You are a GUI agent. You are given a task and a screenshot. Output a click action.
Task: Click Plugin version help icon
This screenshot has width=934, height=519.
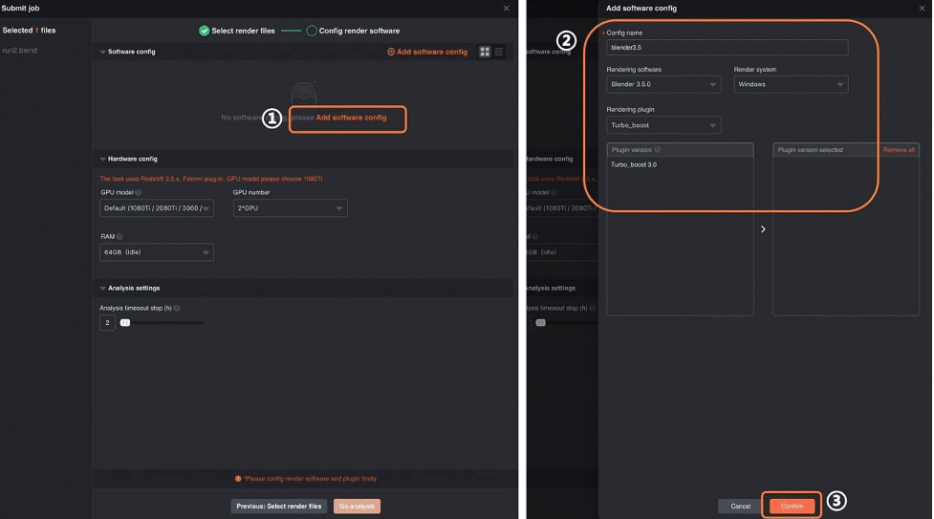click(x=658, y=150)
